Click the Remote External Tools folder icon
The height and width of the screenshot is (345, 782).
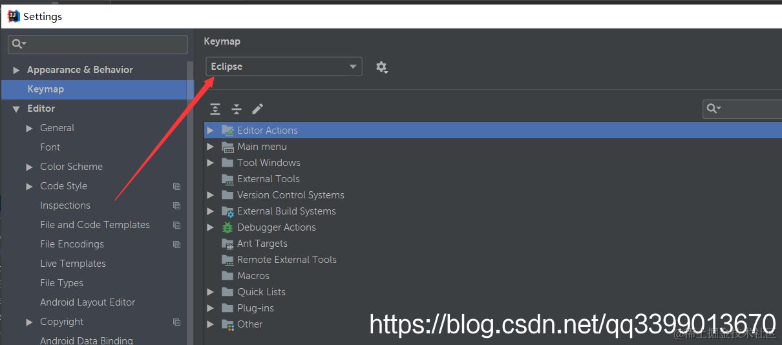click(x=227, y=259)
